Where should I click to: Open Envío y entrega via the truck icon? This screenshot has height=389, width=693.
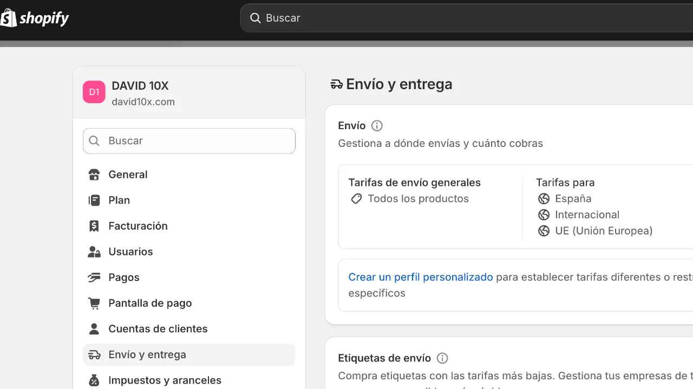pyautogui.click(x=94, y=354)
